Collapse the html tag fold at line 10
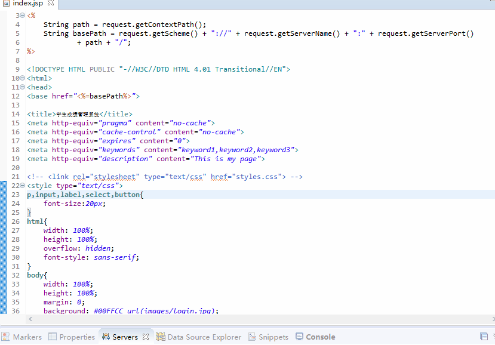 (23, 78)
